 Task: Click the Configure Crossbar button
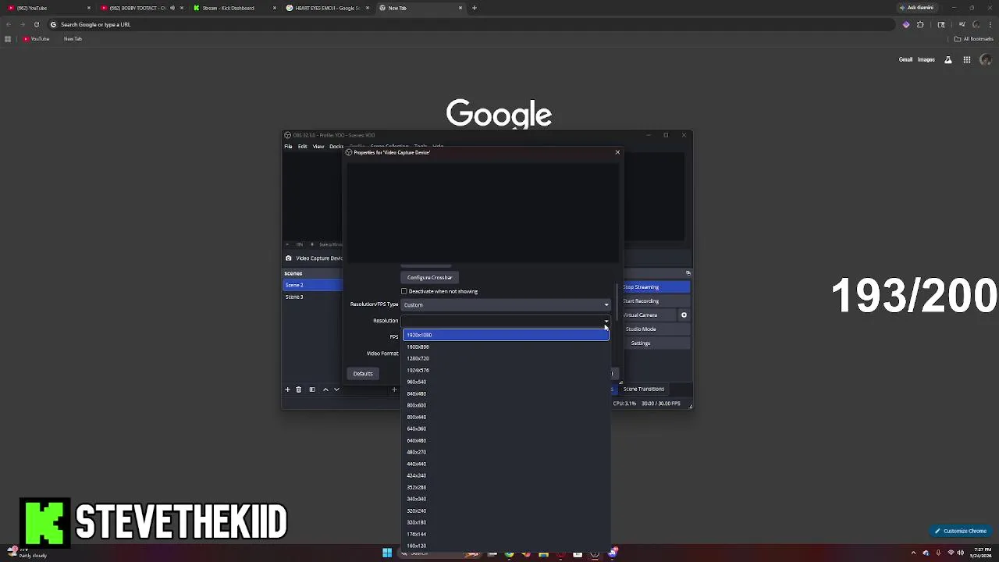tap(429, 277)
